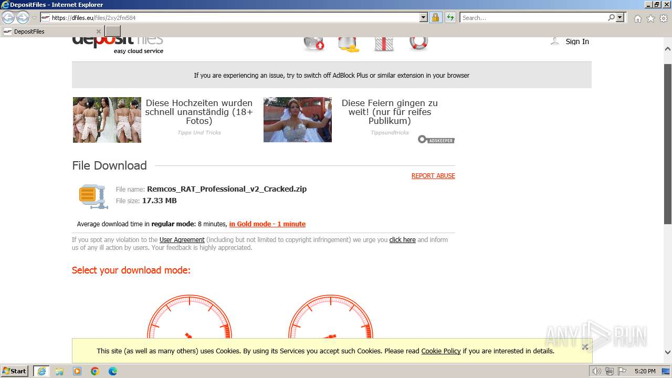
Task: Click 'Tipps Und Tricks' ad source text
Action: [199, 133]
